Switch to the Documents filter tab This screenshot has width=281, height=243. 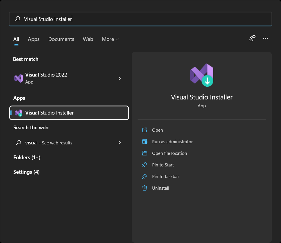pyautogui.click(x=61, y=39)
